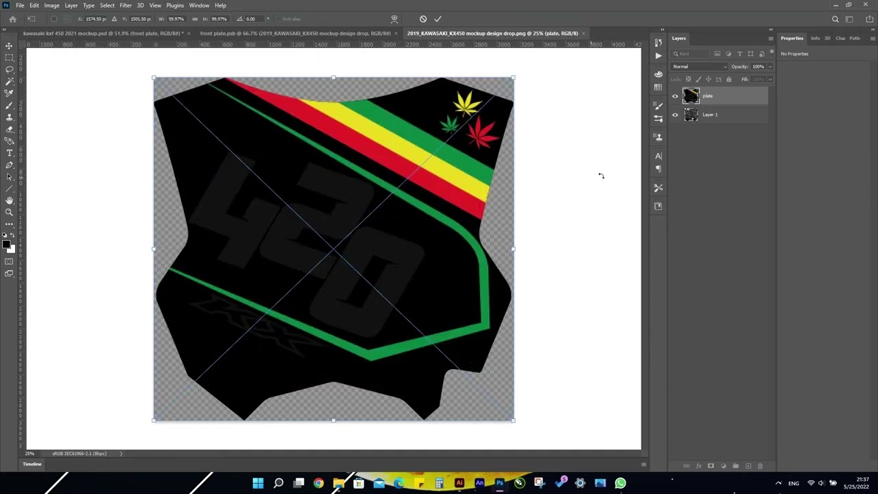Viewport: 878px width, 494px height.
Task: Select the Eraser tool
Action: 10,129
